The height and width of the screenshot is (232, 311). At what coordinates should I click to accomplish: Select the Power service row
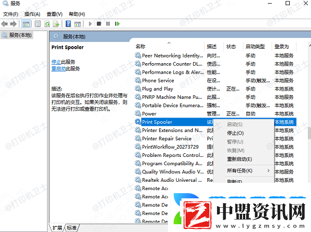click(215, 114)
